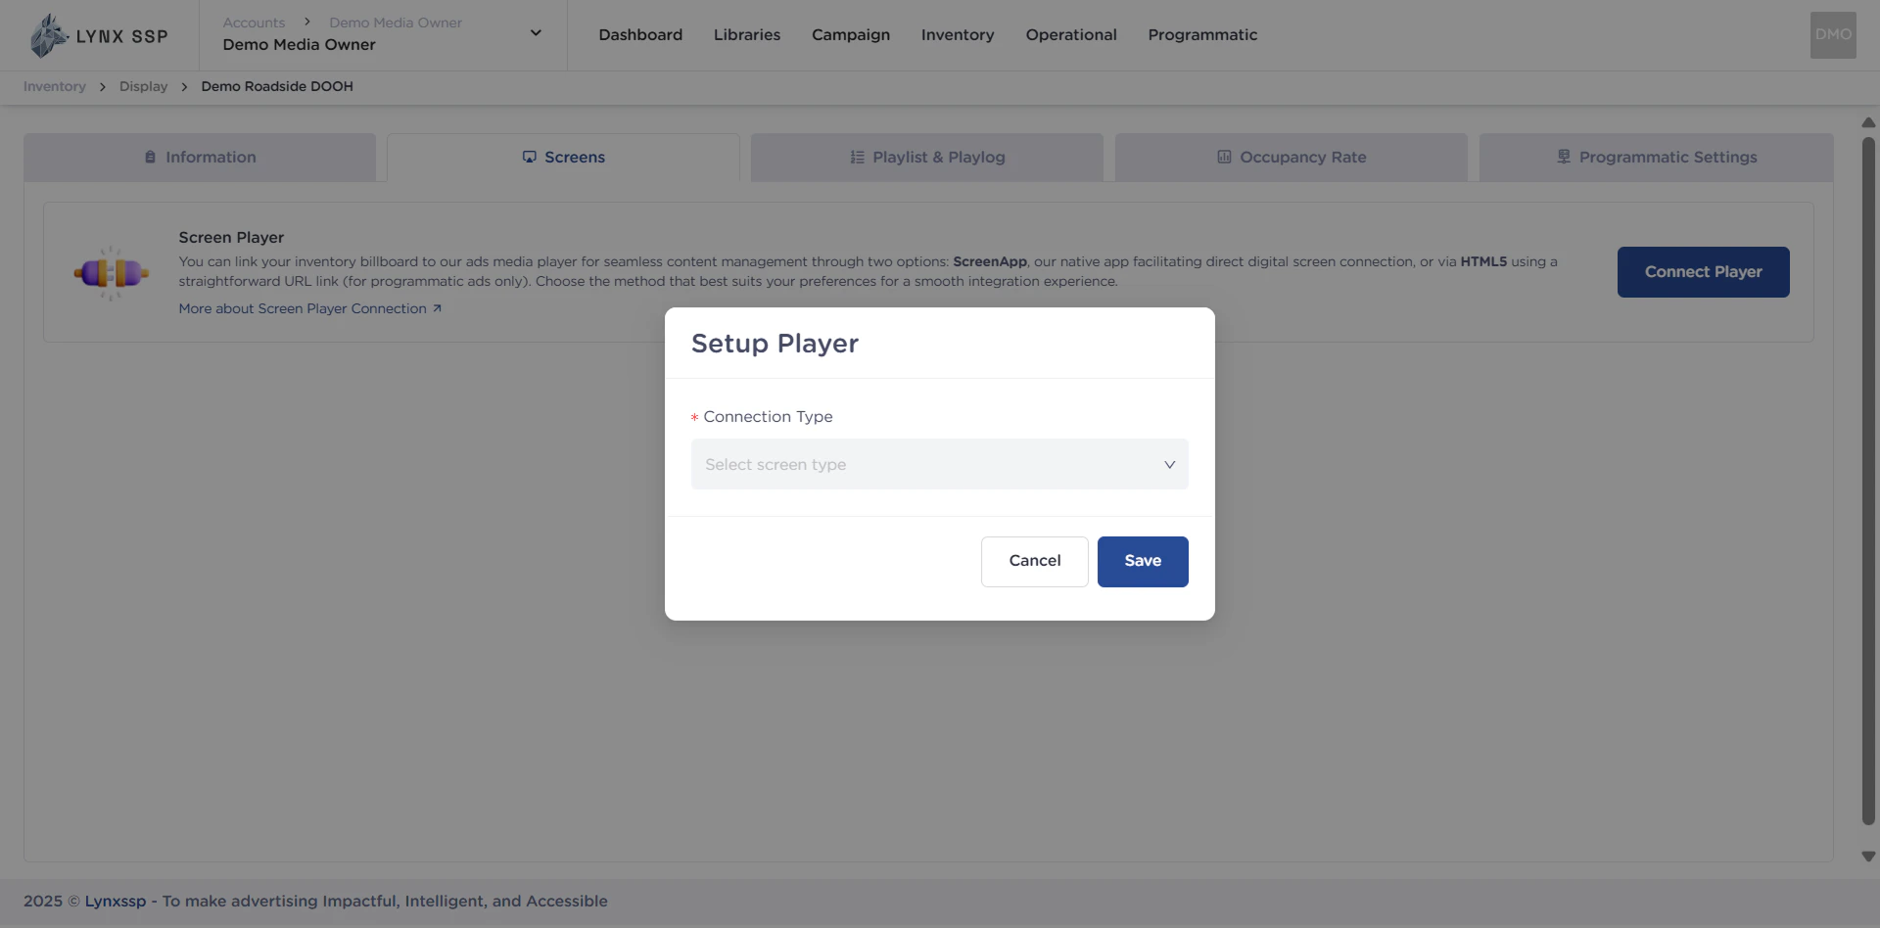The image size is (1880, 928).
Task: Select the Dashboard menu item
Action: click(639, 34)
